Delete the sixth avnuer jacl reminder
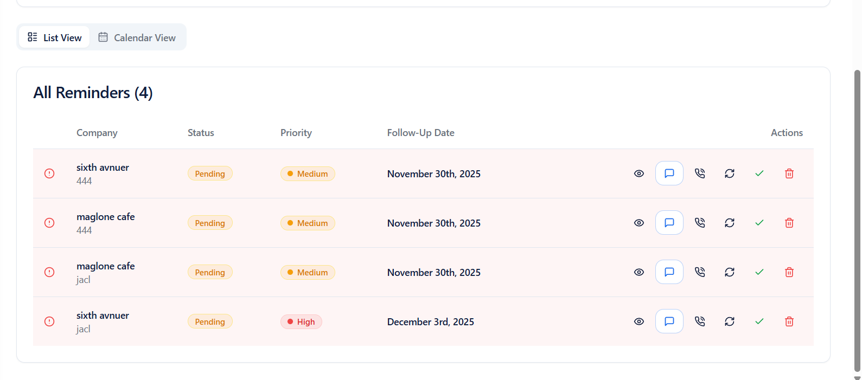This screenshot has width=862, height=380. click(789, 321)
